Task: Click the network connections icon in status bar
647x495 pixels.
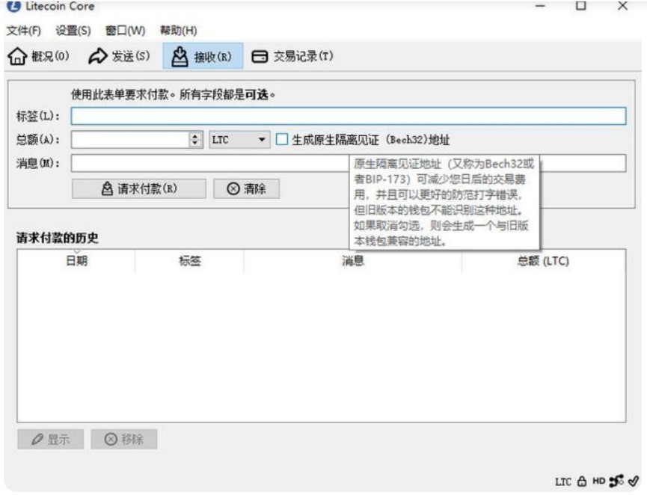Action: [616, 481]
